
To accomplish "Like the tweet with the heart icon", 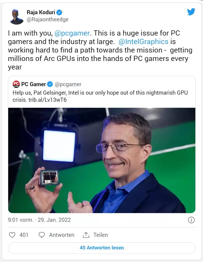I will [12, 235].
